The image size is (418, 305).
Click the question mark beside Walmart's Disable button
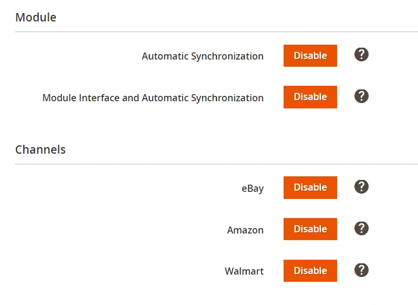point(361,270)
